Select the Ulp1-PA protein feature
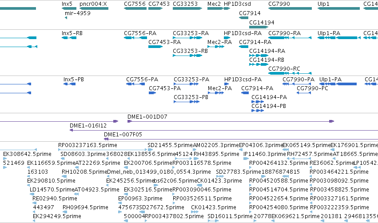Image resolution: width=378 pixels, height=223 pixels. (338, 84)
